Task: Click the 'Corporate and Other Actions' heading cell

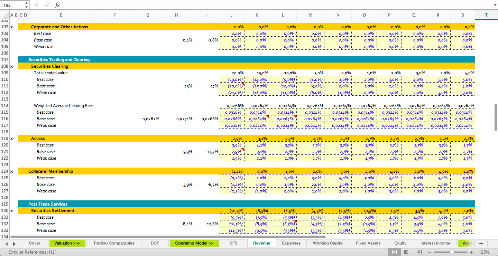Action: point(59,27)
